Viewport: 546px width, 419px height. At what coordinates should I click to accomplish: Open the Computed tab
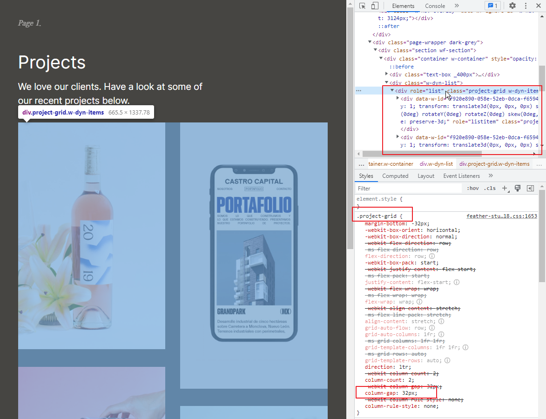pyautogui.click(x=395, y=176)
